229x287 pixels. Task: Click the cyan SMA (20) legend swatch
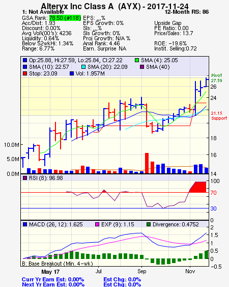pos(83,67)
